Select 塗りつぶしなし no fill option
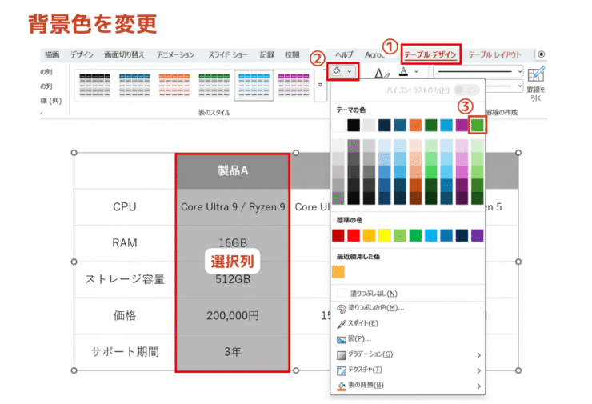Image resolution: width=592 pixels, height=404 pixels. (371, 294)
